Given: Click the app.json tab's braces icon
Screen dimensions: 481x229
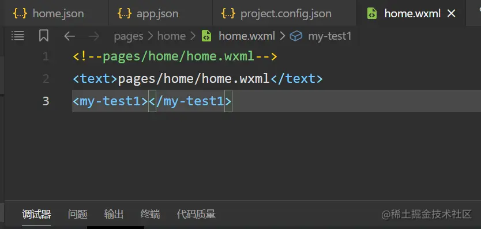Looking at the screenshot, I should click(125, 13).
